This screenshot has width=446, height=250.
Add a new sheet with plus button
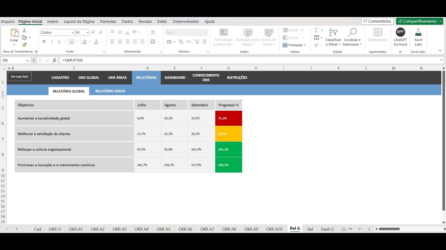[x=360, y=229]
